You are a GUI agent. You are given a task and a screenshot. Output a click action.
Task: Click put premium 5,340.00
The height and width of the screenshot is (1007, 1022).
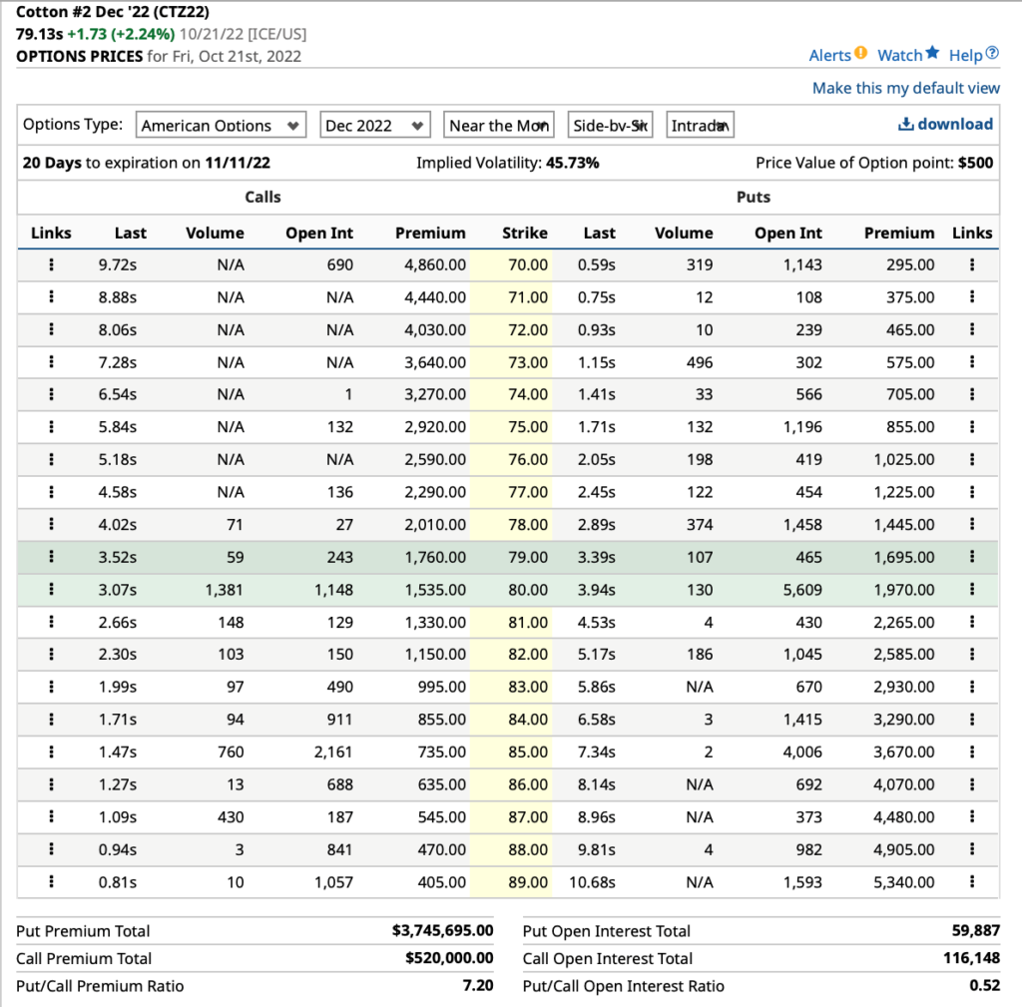(904, 882)
